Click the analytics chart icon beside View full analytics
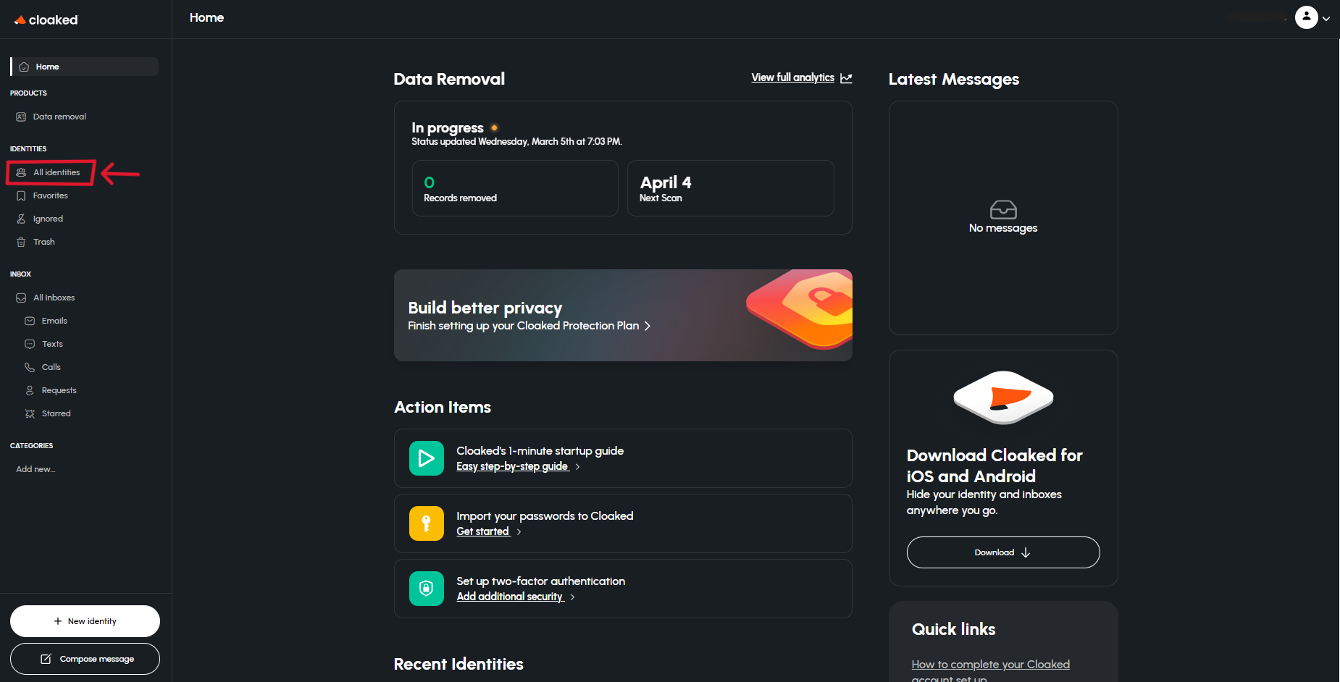 click(x=846, y=78)
